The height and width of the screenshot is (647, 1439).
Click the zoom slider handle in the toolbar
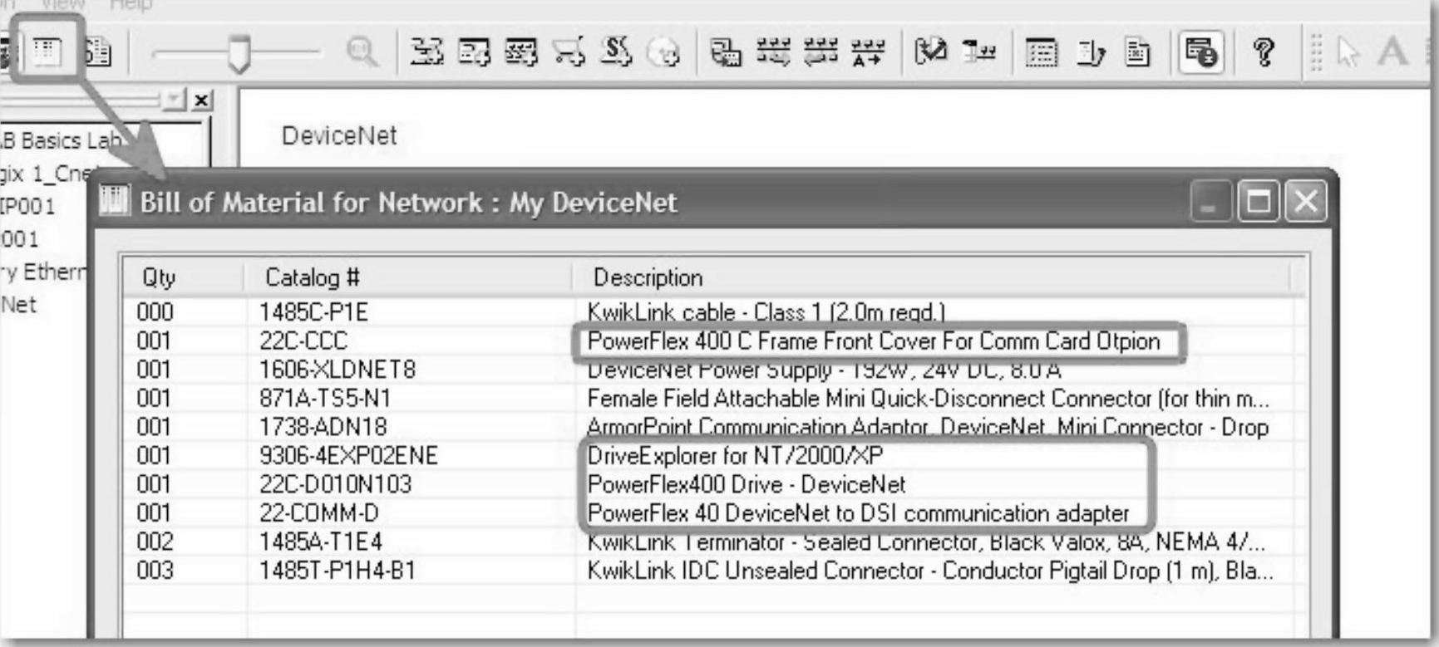[239, 53]
